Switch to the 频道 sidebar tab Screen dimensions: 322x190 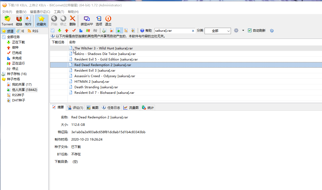8,31
